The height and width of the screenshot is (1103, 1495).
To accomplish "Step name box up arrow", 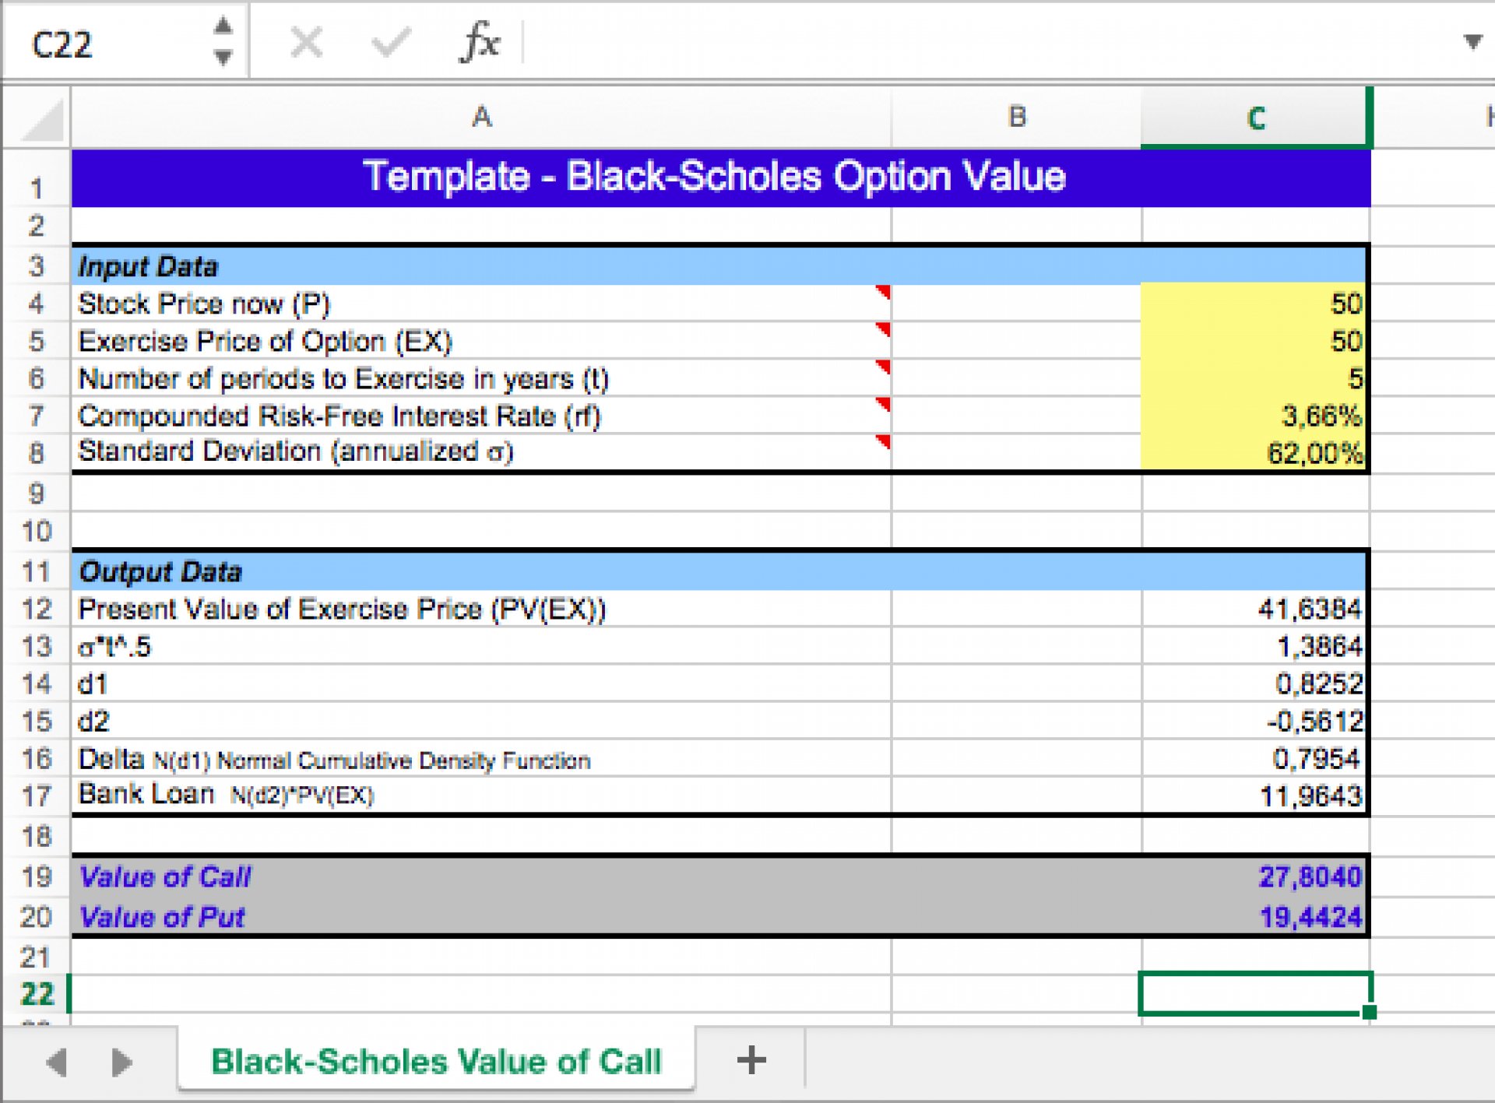I will pyautogui.click(x=223, y=26).
